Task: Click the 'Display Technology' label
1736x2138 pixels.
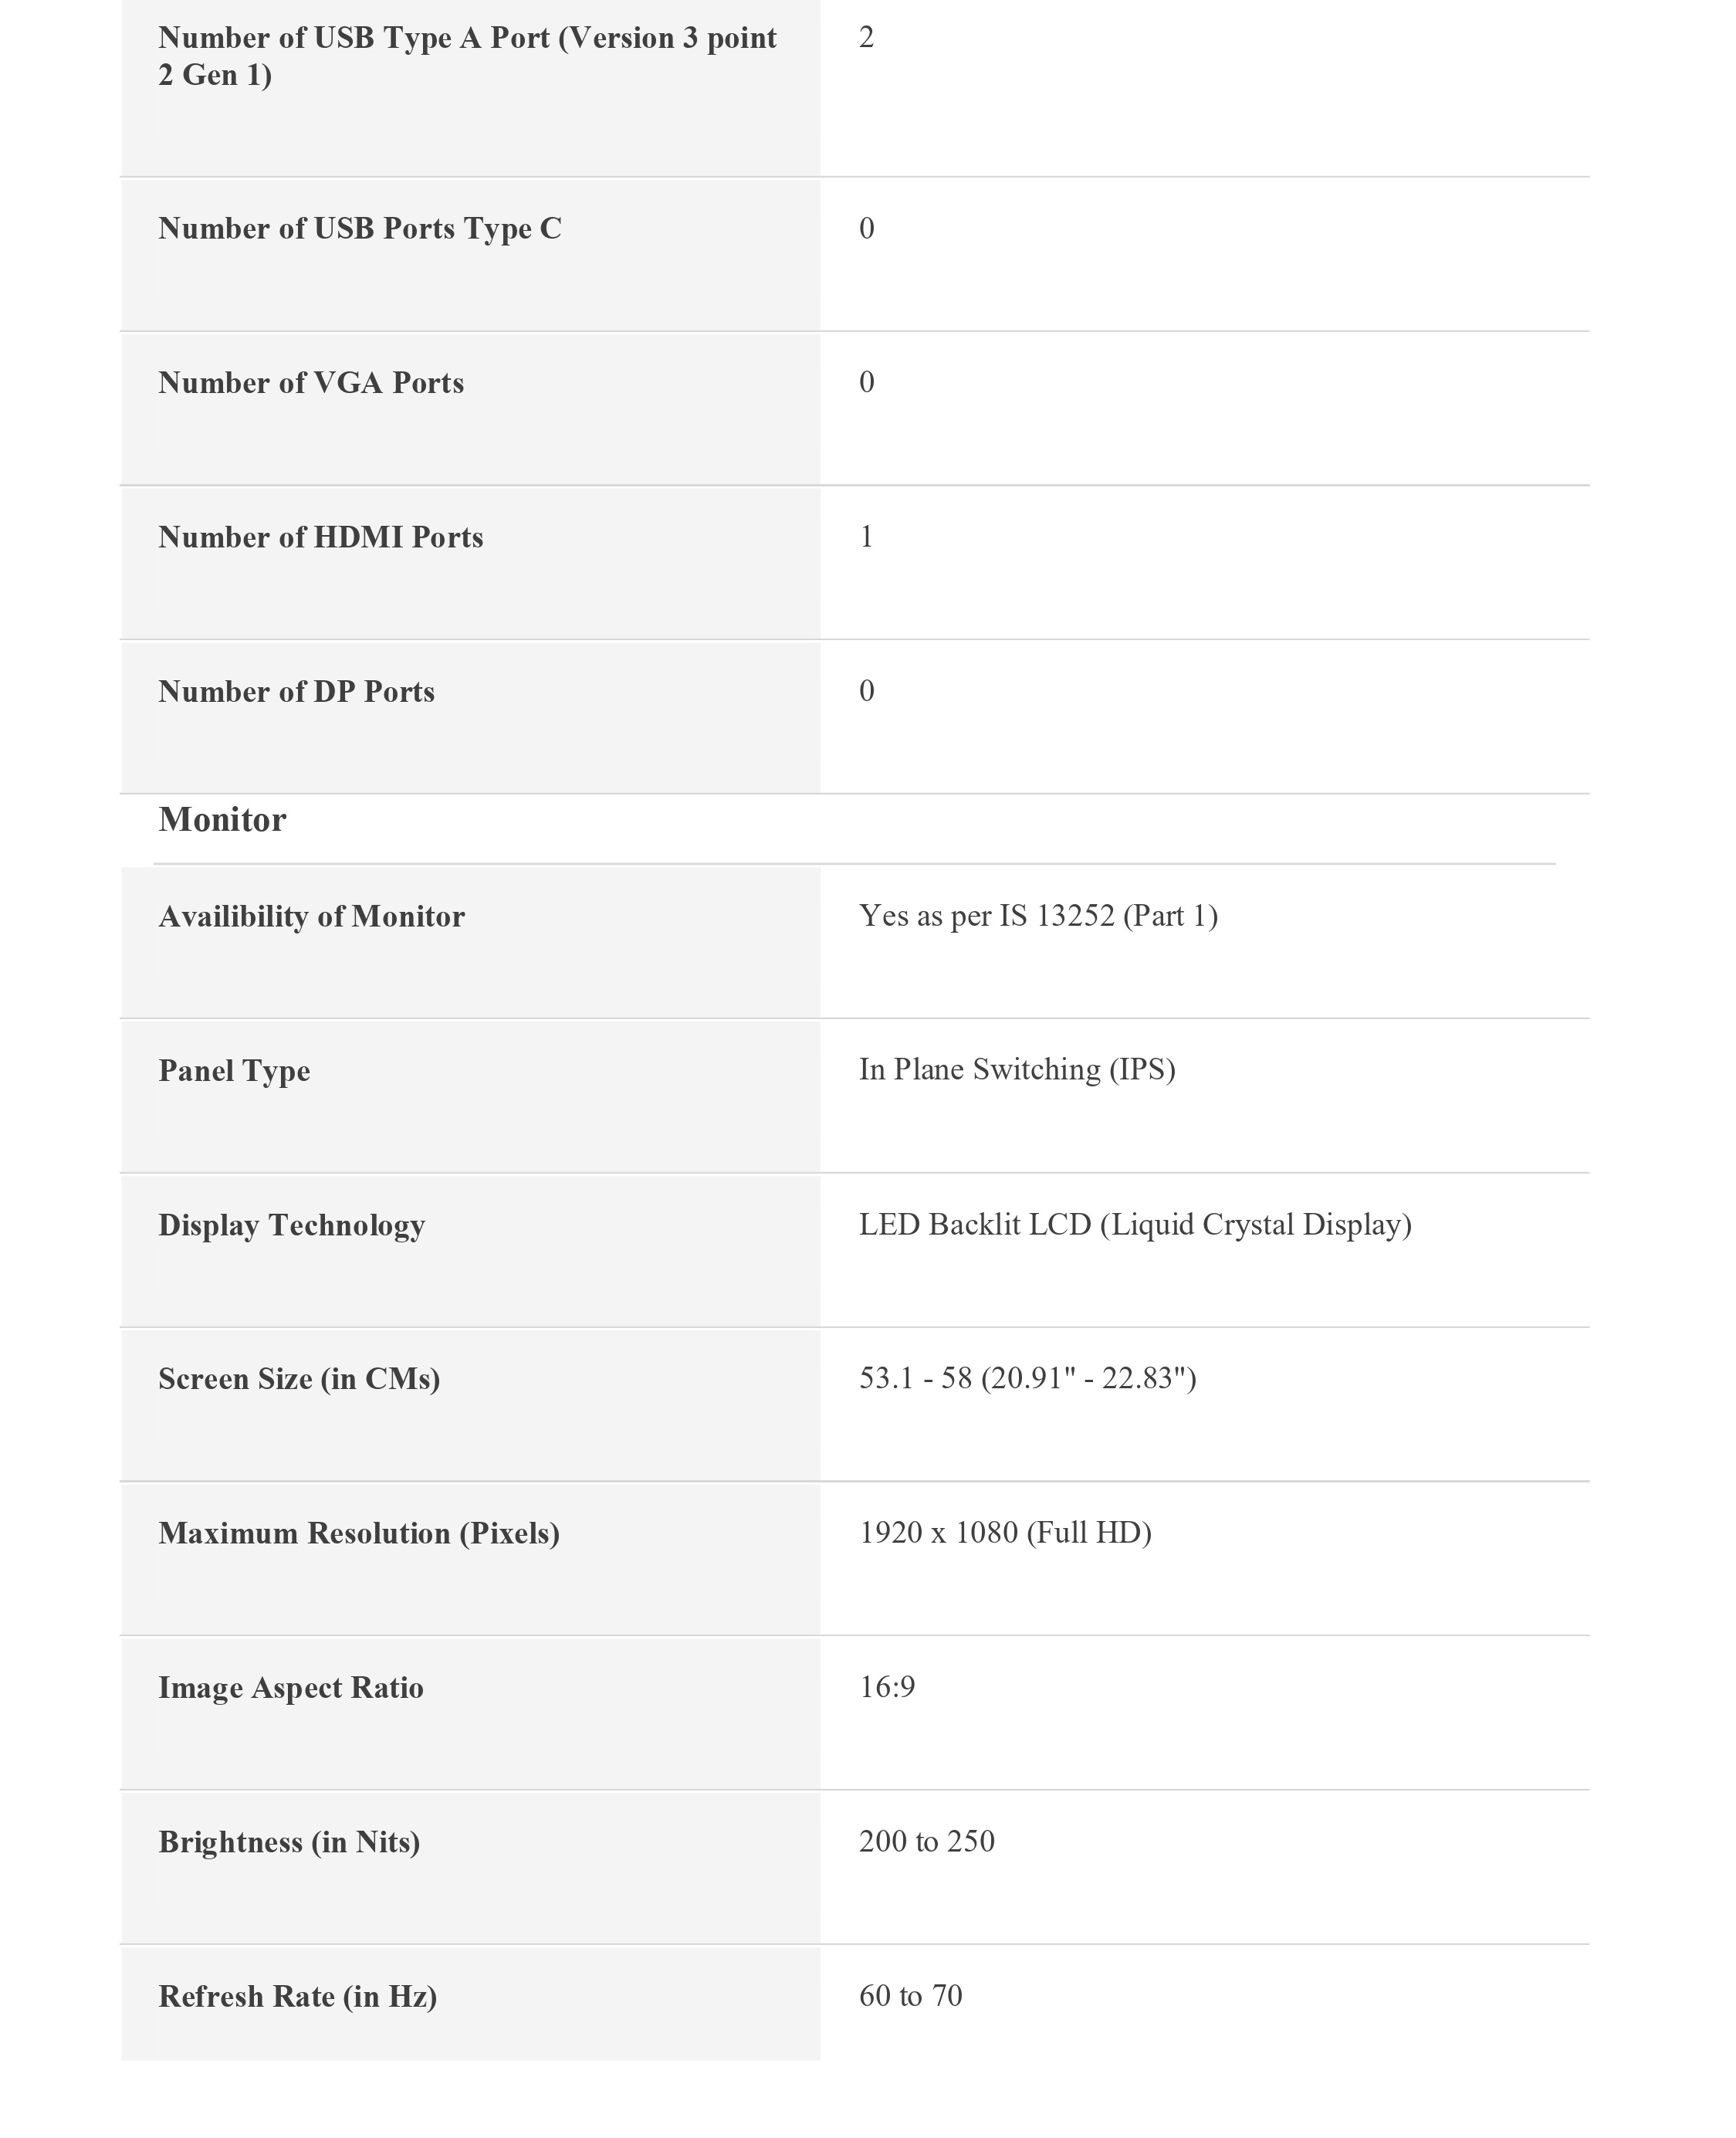Action: 291,1225
